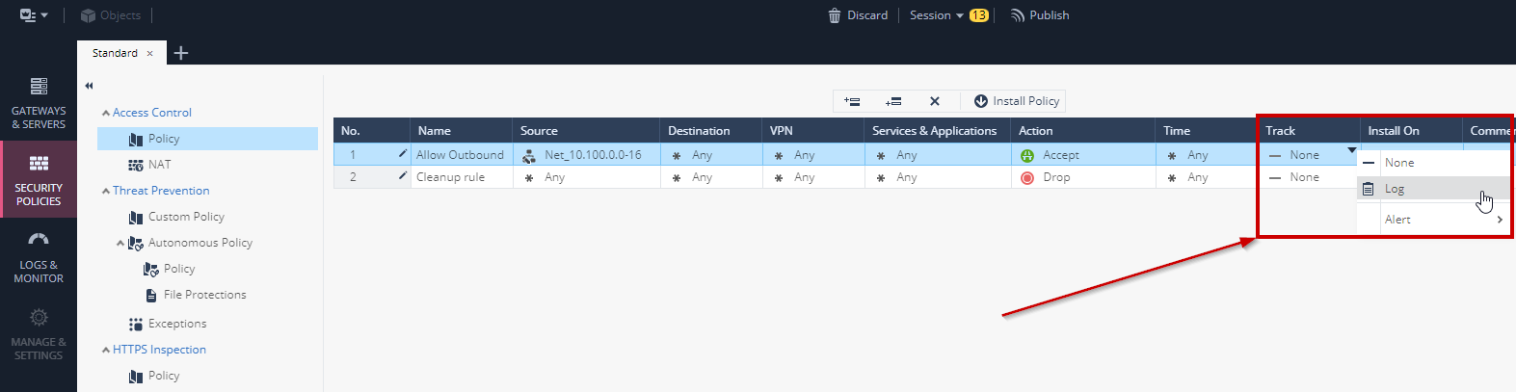Close the Standard tab

point(149,54)
